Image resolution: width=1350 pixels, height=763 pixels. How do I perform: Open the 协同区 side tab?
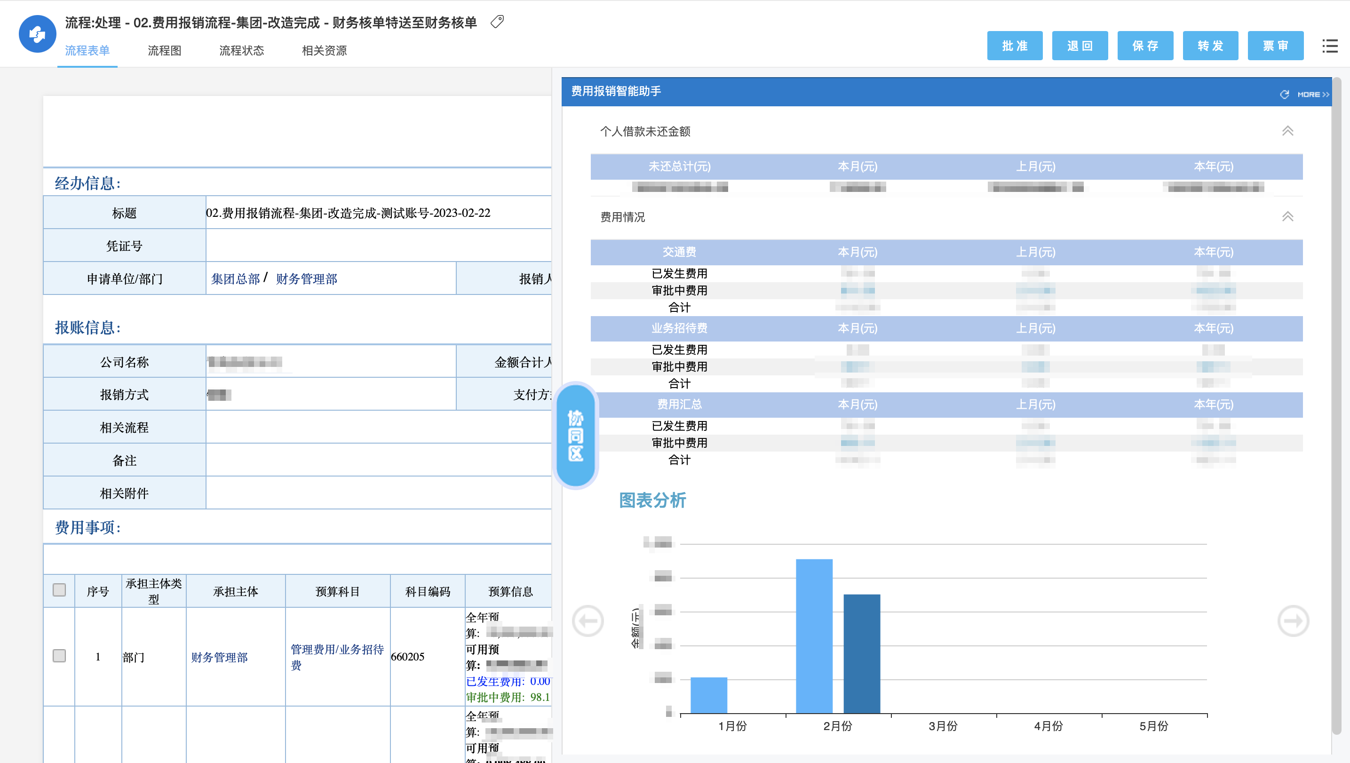575,436
